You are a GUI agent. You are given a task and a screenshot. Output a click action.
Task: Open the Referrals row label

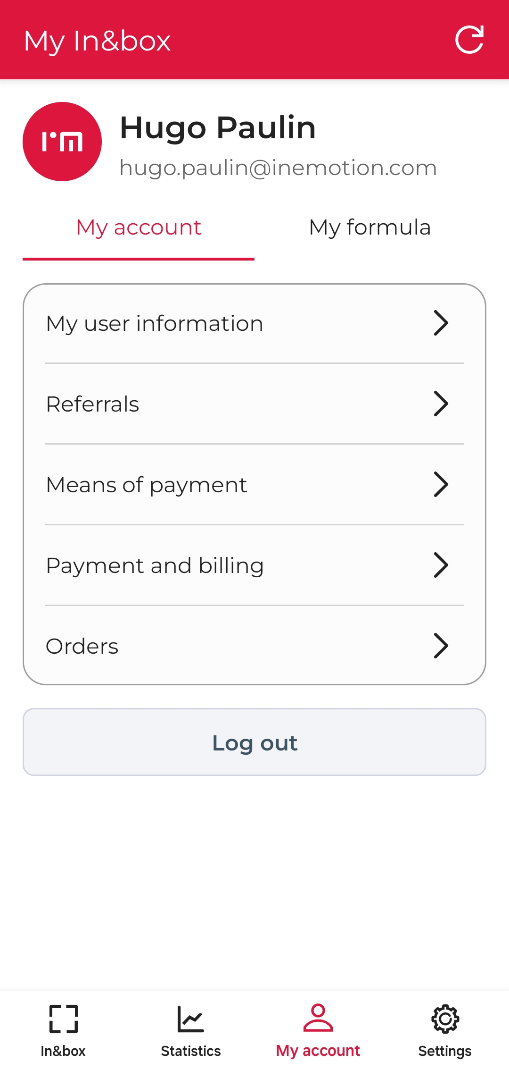(x=93, y=404)
